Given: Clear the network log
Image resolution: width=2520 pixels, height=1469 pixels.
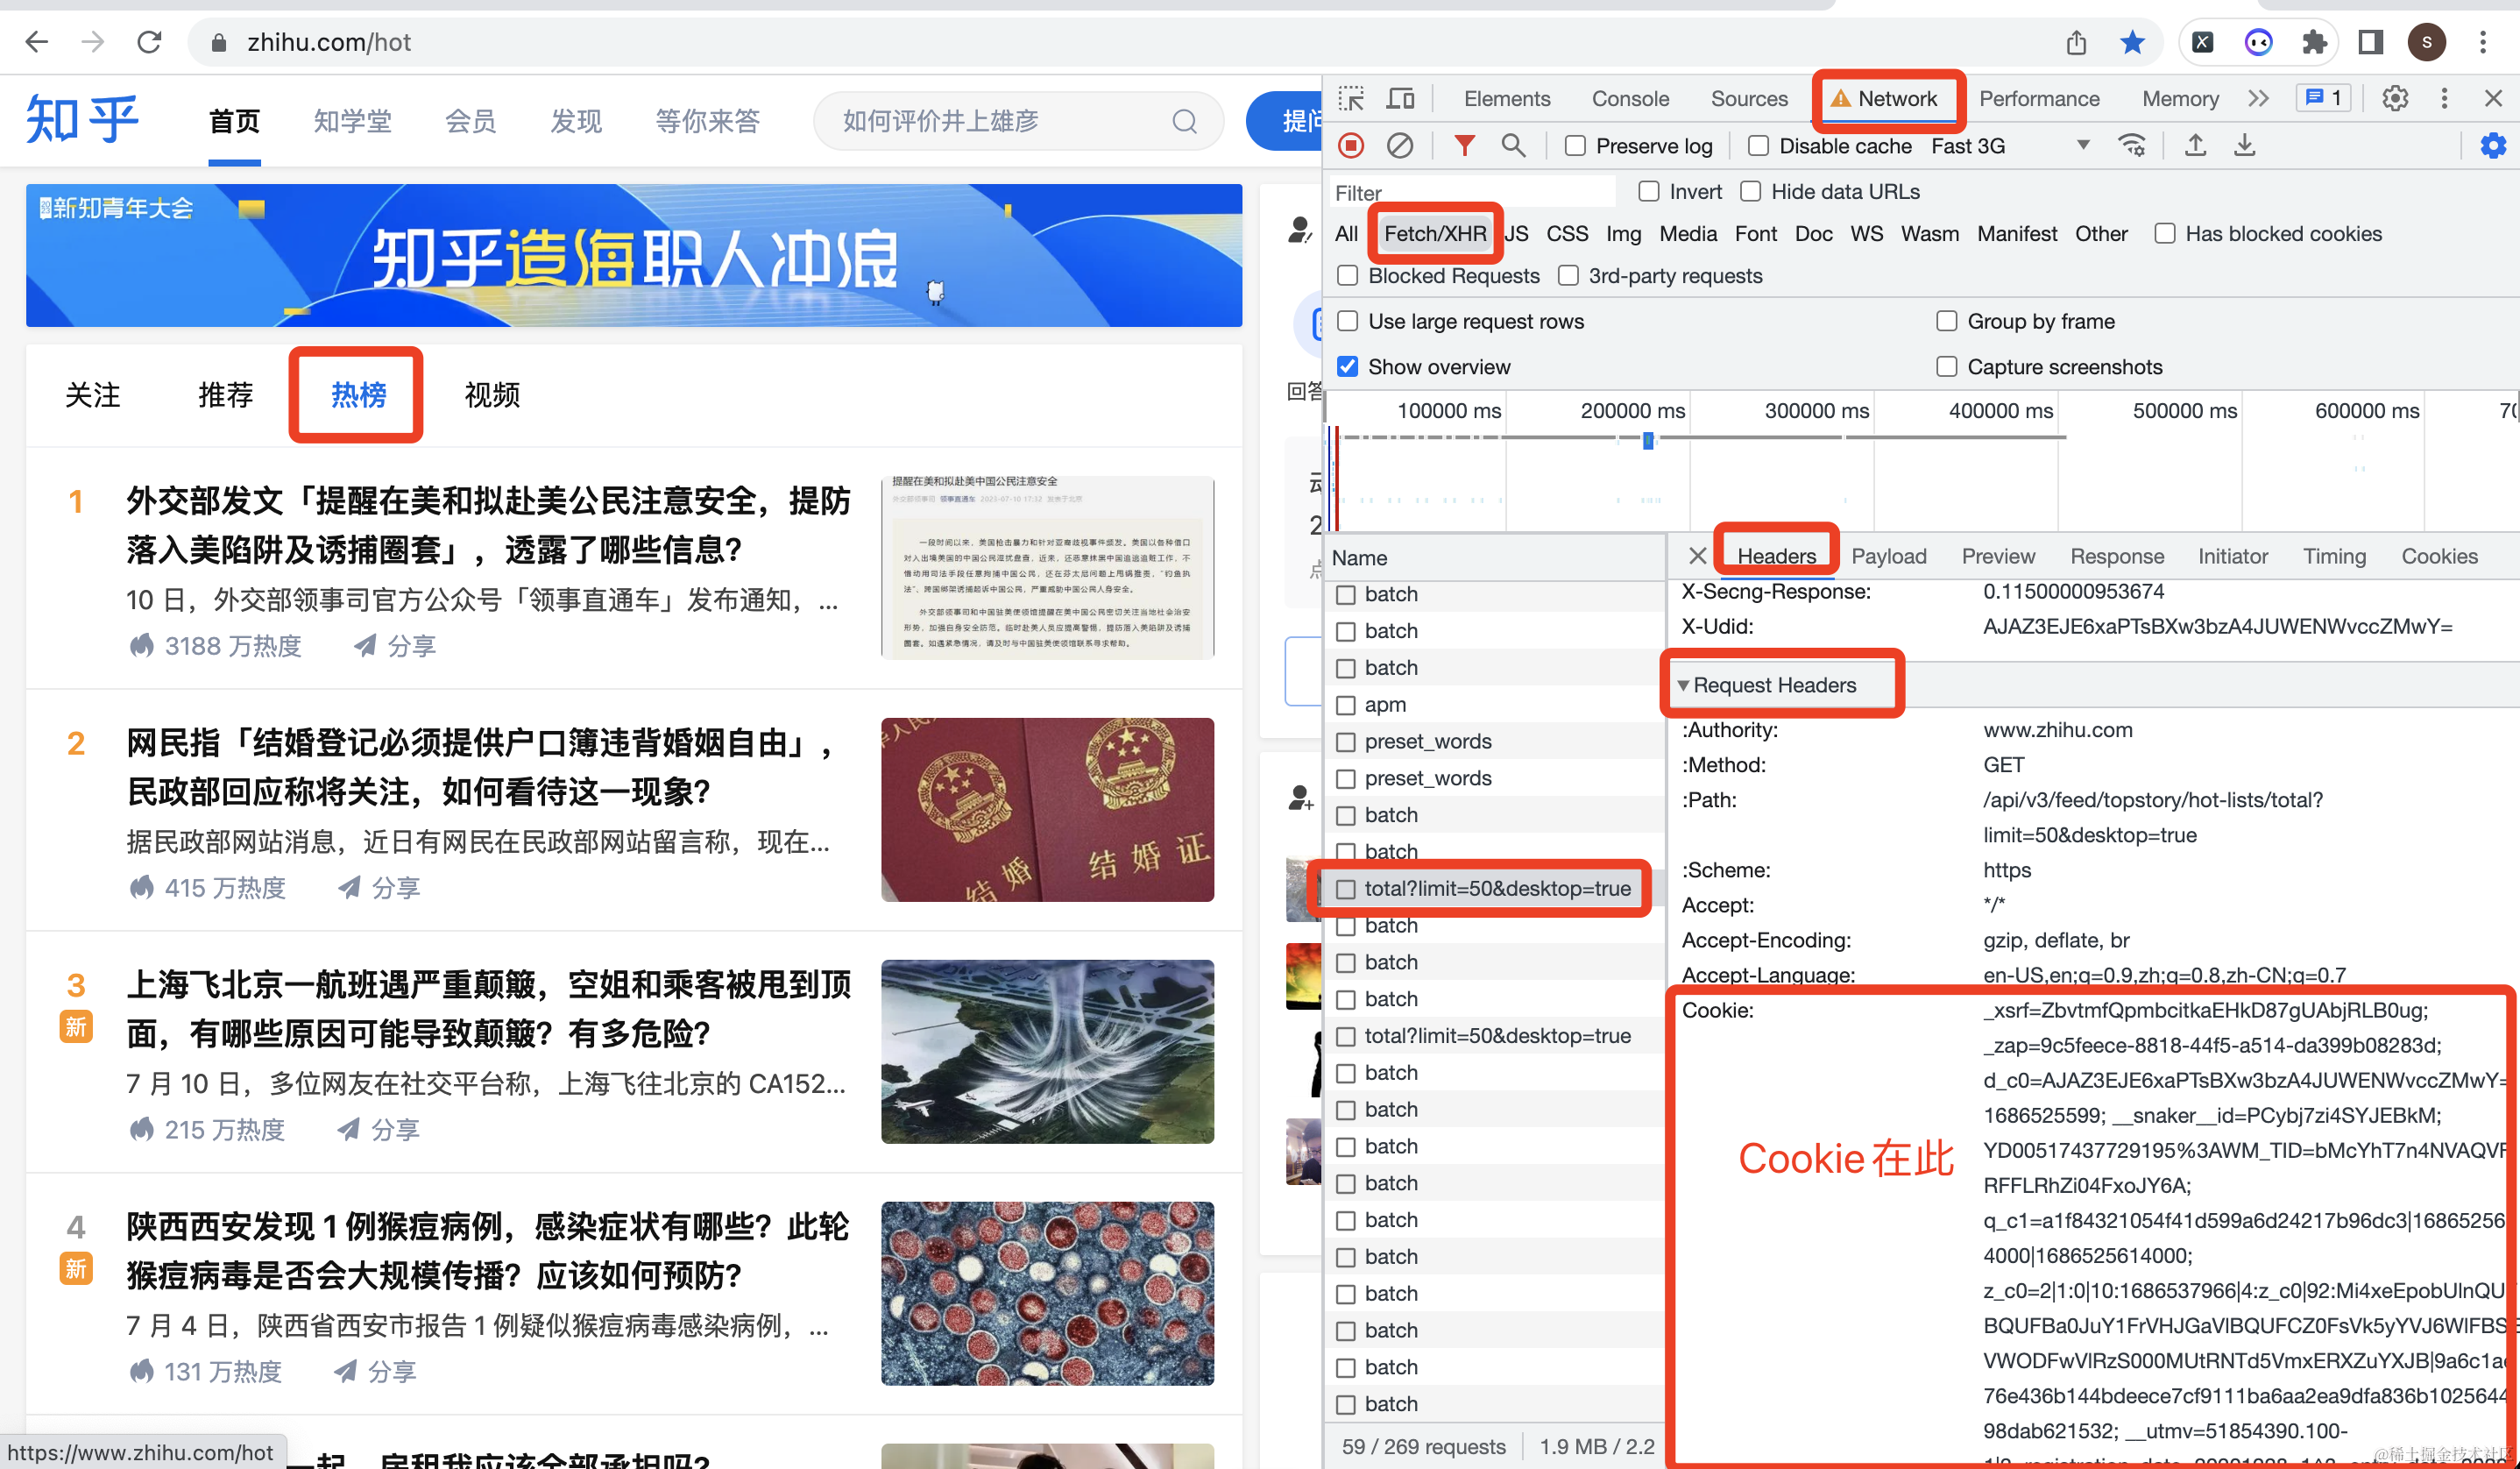Looking at the screenshot, I should [1399, 145].
